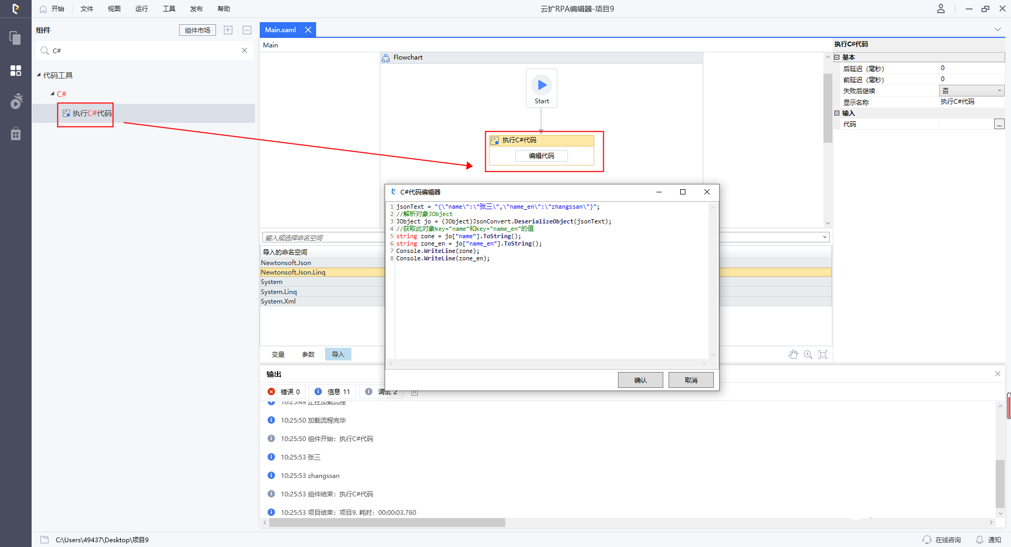Image resolution: width=1011 pixels, height=547 pixels.
Task: Click the zoom magnifier icon below the flowchart
Action: pos(808,355)
